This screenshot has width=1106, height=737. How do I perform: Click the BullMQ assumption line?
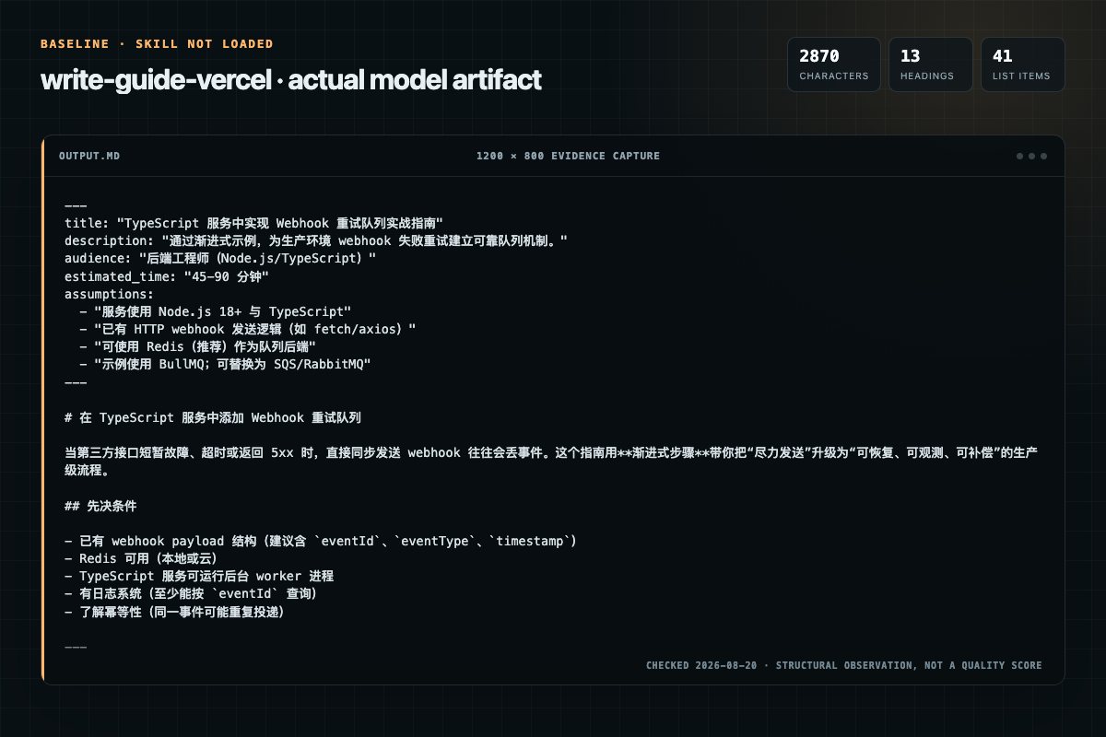[x=225, y=365]
